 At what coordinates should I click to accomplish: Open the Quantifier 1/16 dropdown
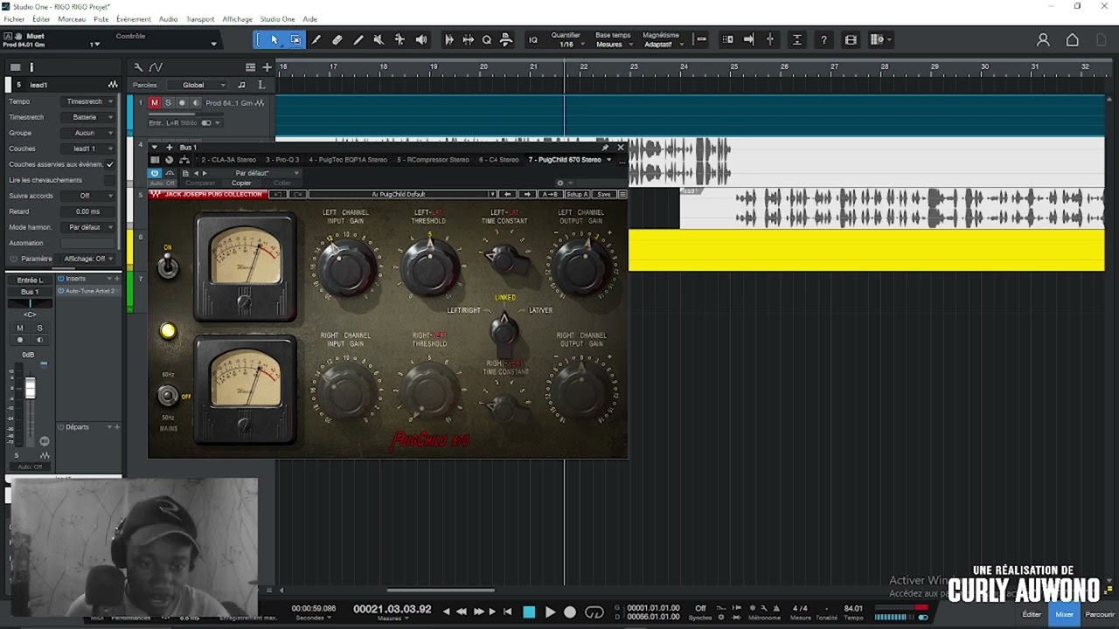tap(566, 40)
